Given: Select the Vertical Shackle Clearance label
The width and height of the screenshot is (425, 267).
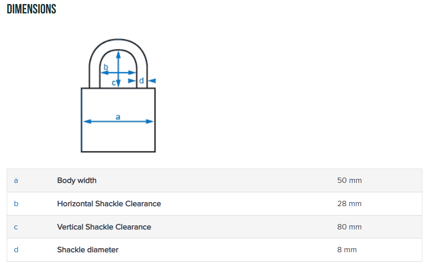Looking at the screenshot, I should pyautogui.click(x=104, y=227).
